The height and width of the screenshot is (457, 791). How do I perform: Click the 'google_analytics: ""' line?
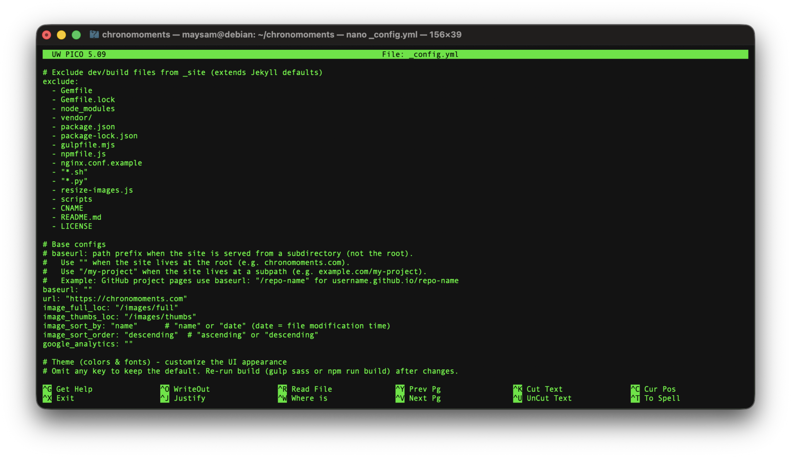[x=88, y=344]
